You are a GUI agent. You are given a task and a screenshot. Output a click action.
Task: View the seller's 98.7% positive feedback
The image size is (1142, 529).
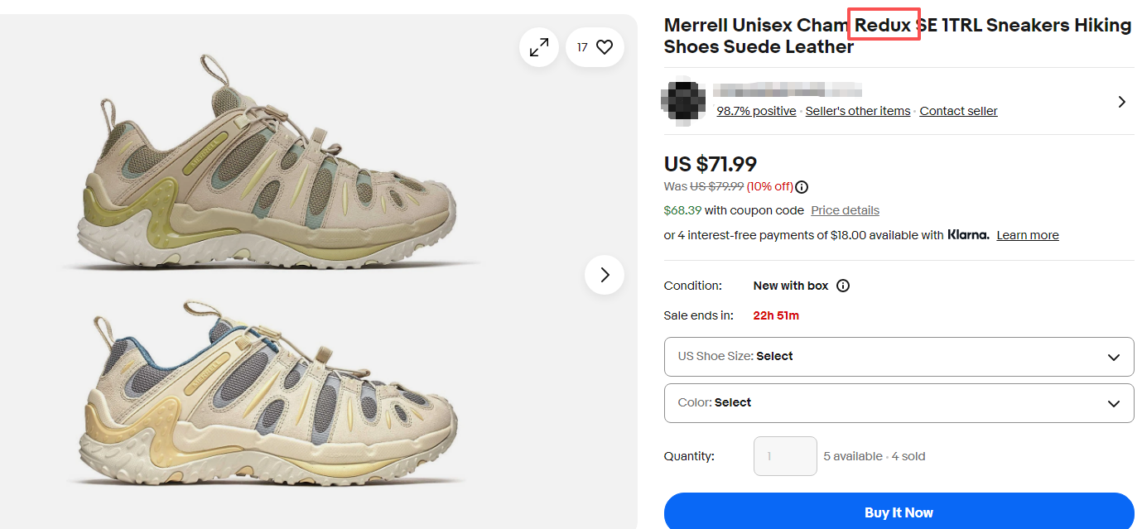coord(756,111)
